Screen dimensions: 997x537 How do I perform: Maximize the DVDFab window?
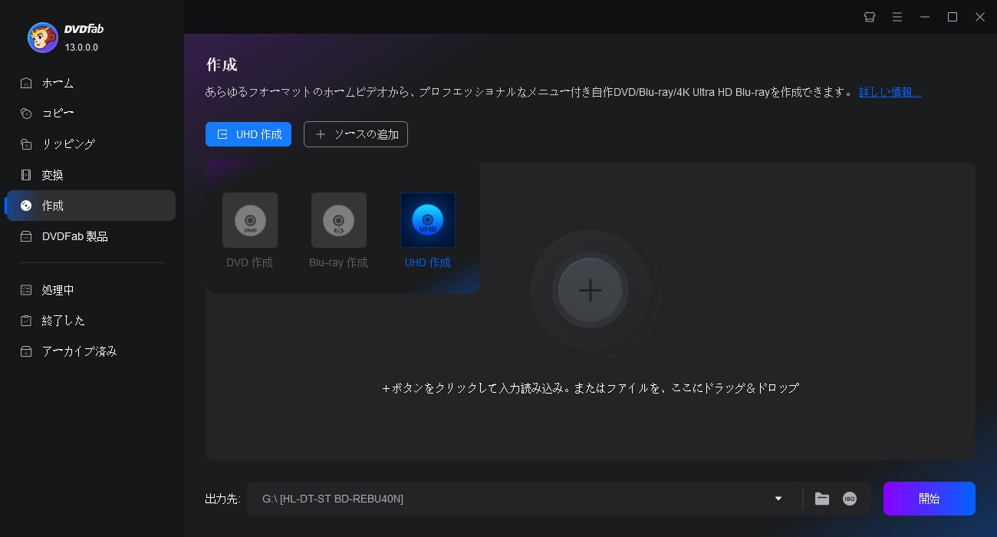point(953,17)
